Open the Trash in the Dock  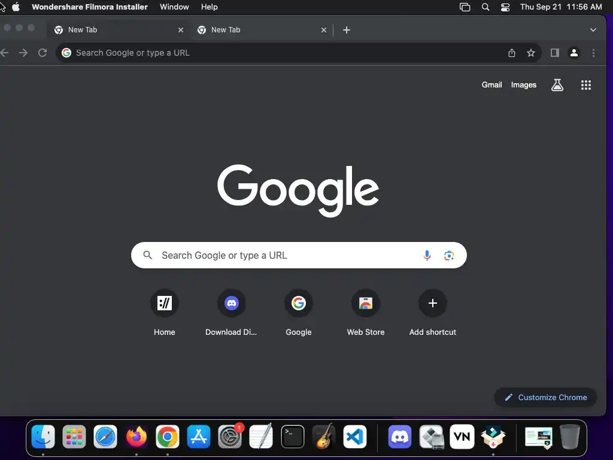click(x=570, y=437)
